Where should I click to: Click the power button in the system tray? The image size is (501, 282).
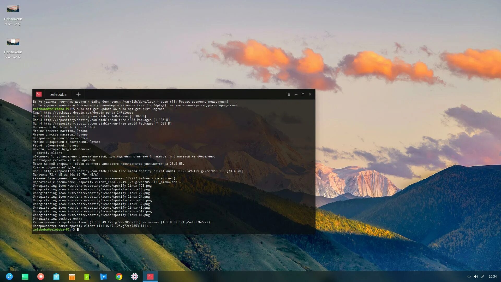(469, 277)
